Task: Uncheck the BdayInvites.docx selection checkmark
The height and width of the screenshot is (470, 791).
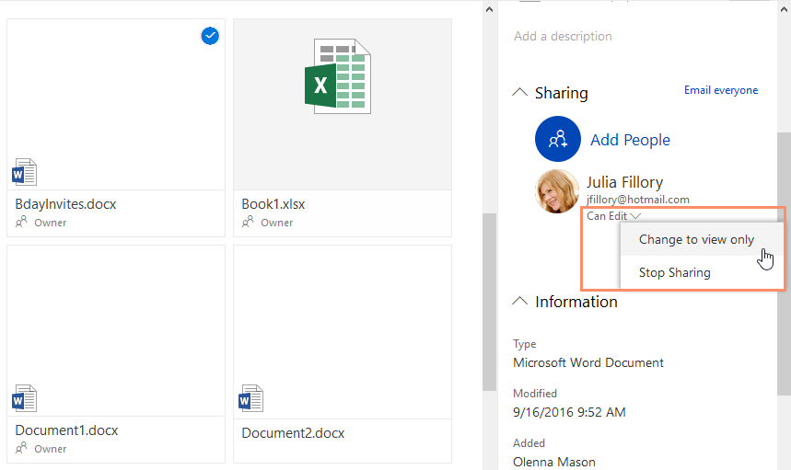Action: (210, 36)
